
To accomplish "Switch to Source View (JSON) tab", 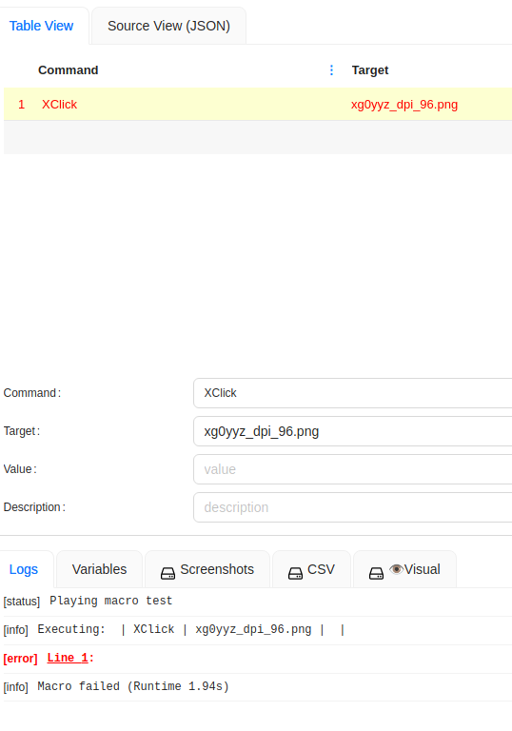I will click(x=168, y=26).
